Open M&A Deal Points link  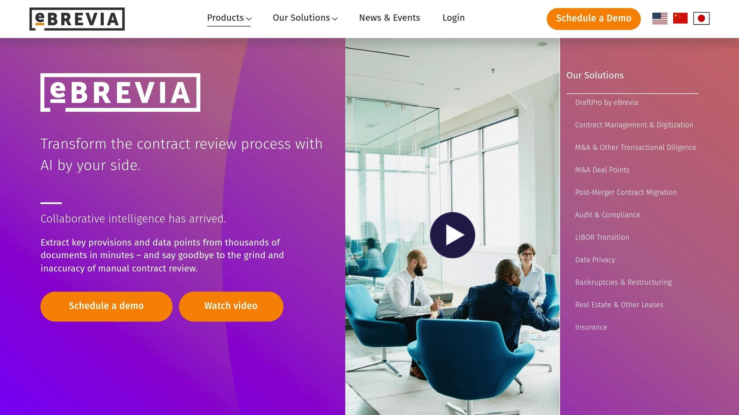pyautogui.click(x=602, y=170)
